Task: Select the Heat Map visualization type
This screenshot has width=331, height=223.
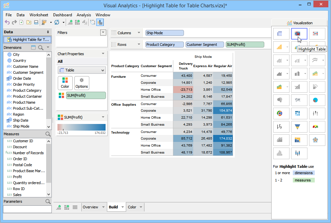Action: (x=317, y=34)
